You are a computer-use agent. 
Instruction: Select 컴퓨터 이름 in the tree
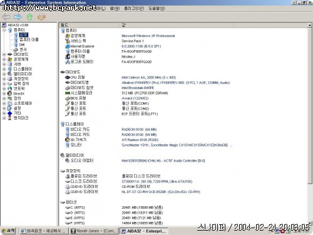click(29, 39)
